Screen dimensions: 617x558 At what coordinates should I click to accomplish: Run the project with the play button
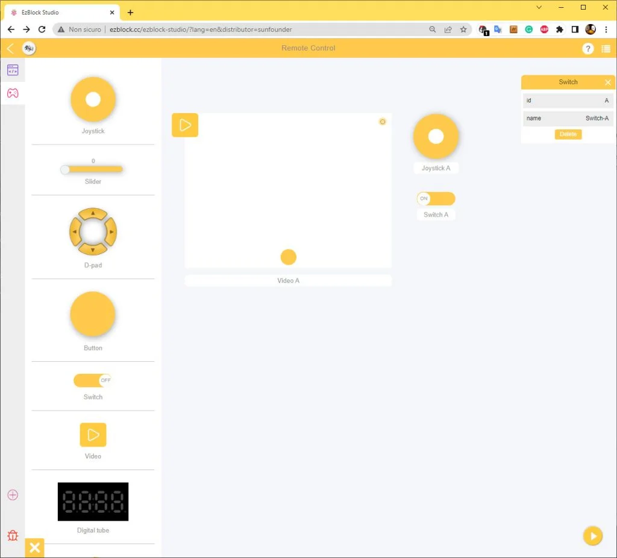pyautogui.click(x=592, y=536)
